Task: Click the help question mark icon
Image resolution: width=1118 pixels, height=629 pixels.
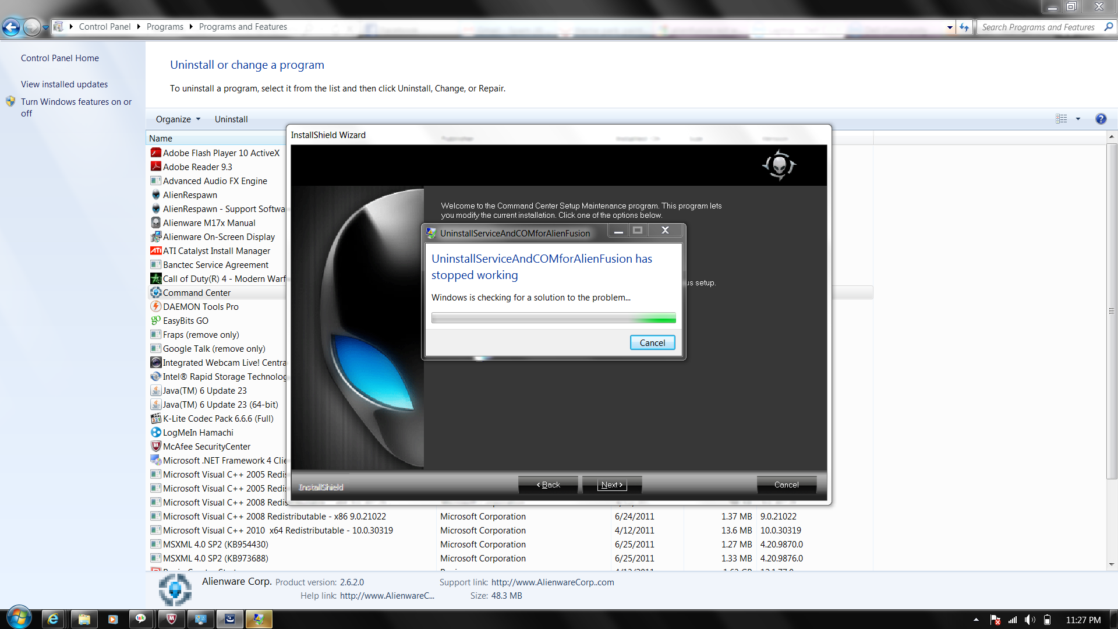Action: pyautogui.click(x=1101, y=119)
